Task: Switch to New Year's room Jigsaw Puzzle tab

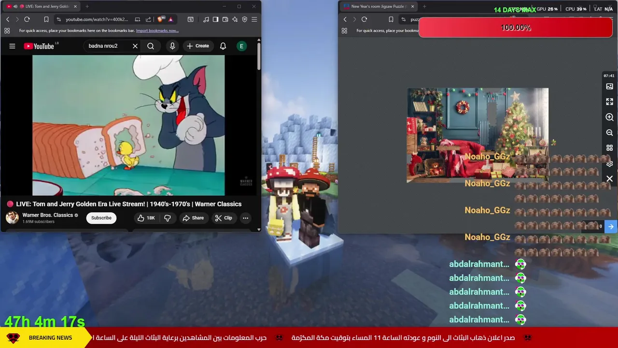Action: click(x=379, y=6)
